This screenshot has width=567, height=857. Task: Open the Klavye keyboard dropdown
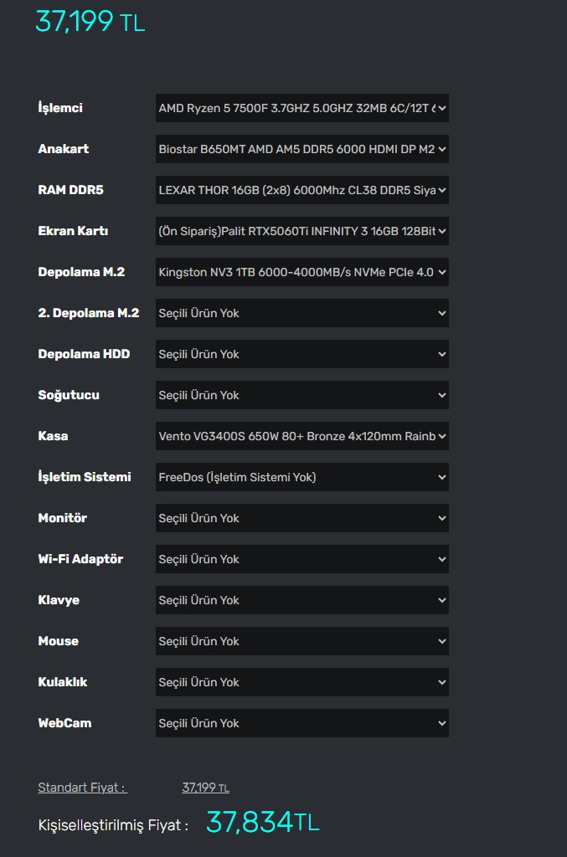tap(302, 600)
